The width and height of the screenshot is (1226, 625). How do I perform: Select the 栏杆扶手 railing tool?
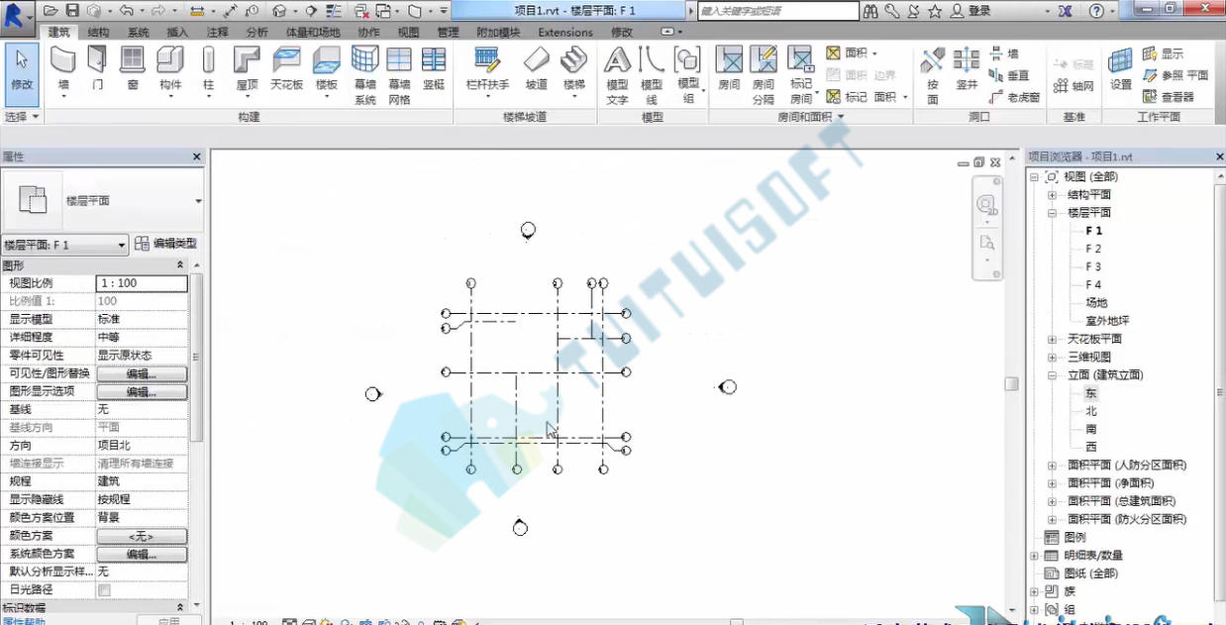coord(487,69)
